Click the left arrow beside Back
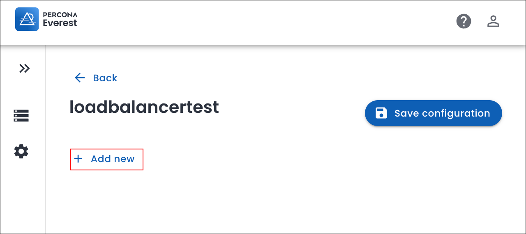Image resolution: width=526 pixels, height=234 pixels. [80, 78]
